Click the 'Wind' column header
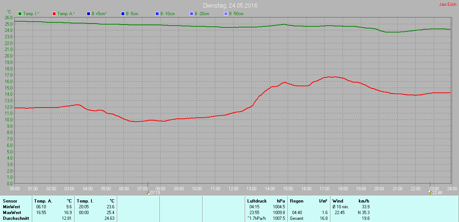Screen dimensions: 459x222 pos(338,201)
